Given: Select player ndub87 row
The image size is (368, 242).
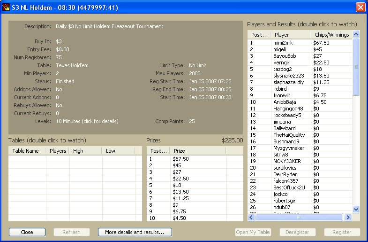Looking at the screenshot, I should (300, 207).
